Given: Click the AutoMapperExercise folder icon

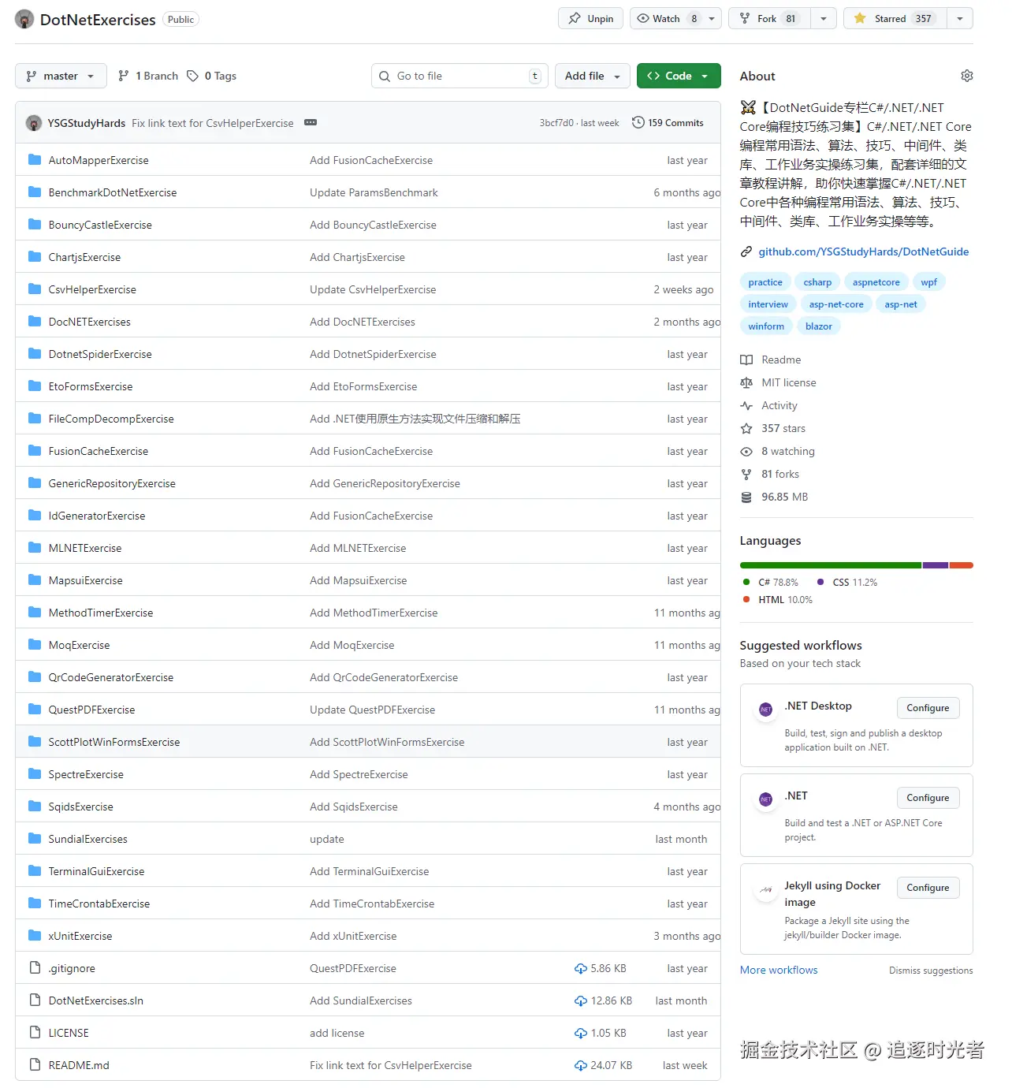Looking at the screenshot, I should click(x=35, y=160).
